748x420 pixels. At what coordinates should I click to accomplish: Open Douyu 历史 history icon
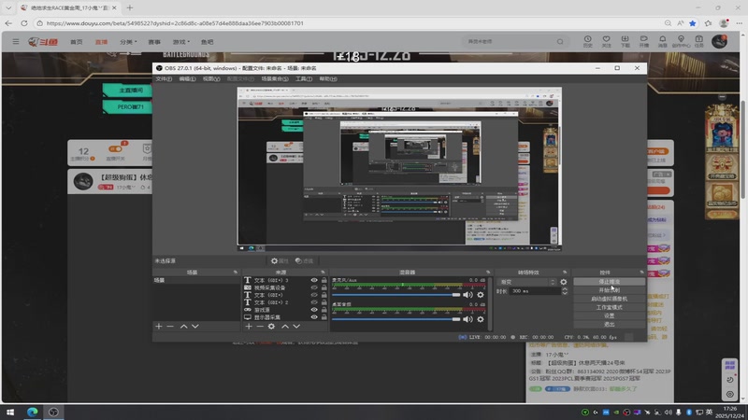pos(588,41)
